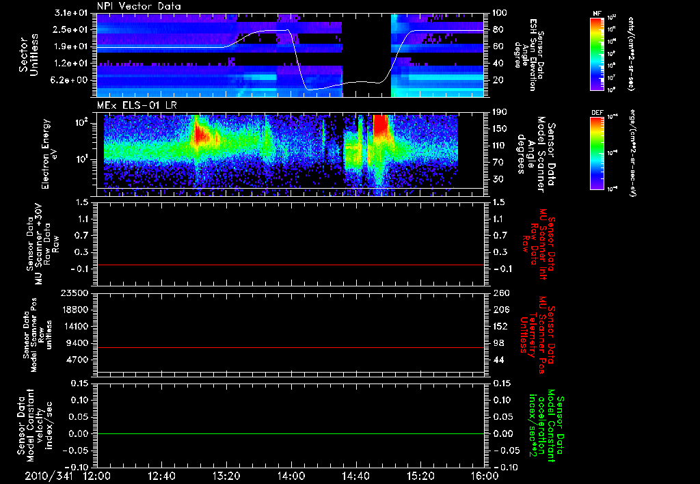Click the 9400 scanner position axis value
This screenshot has height=484, width=700.
(77, 343)
